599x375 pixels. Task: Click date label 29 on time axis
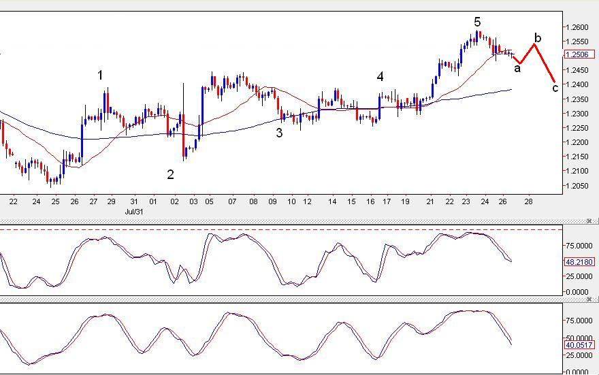point(111,201)
